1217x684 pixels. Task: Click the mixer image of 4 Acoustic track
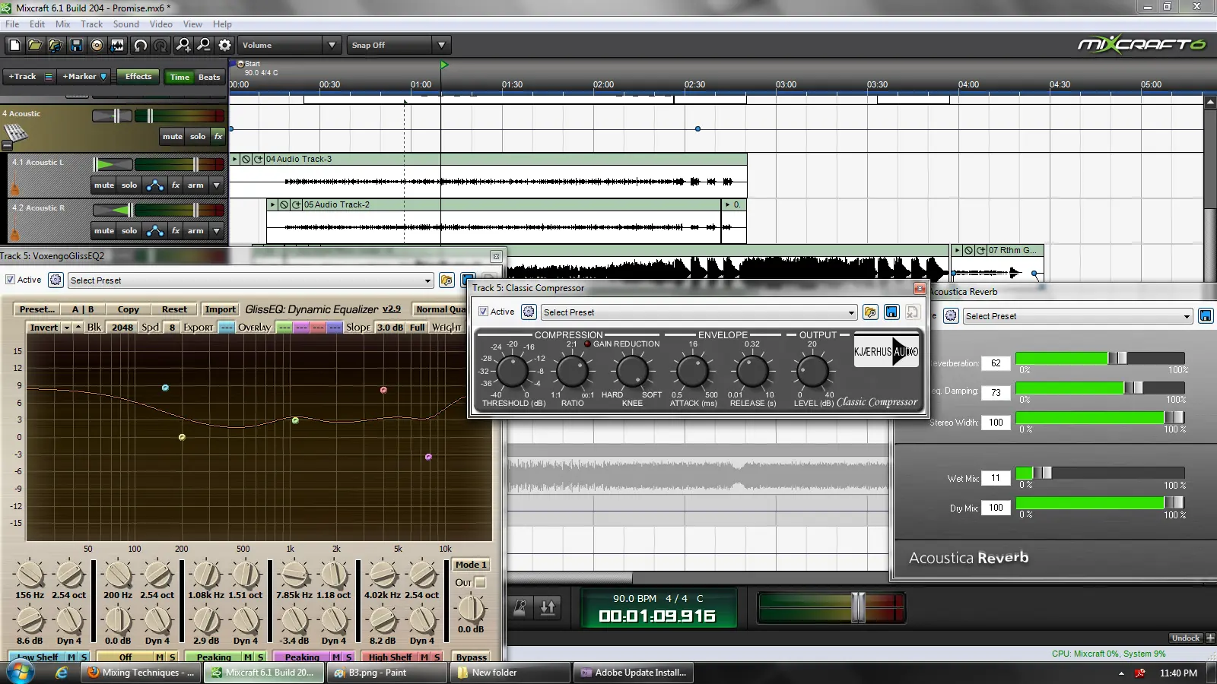point(15,132)
